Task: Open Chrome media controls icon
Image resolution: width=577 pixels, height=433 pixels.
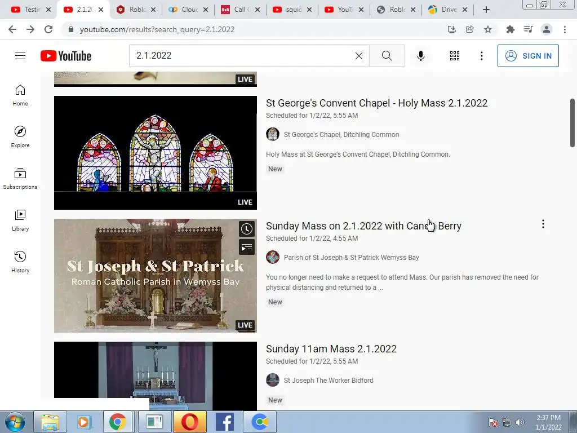Action: [528, 29]
